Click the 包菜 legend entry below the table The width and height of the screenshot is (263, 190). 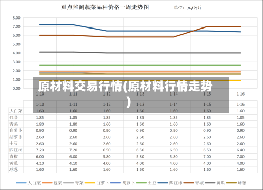tap(52, 183)
